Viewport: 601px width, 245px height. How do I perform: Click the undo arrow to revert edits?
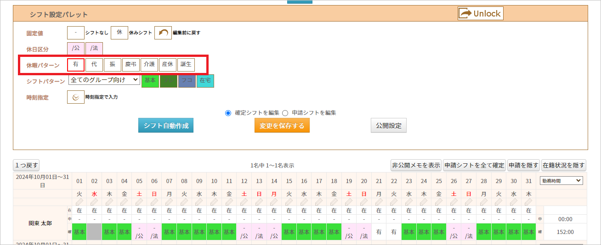163,33
